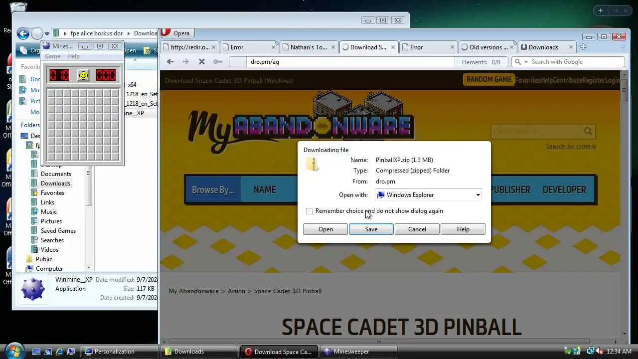Browse by NAME link

(265, 190)
